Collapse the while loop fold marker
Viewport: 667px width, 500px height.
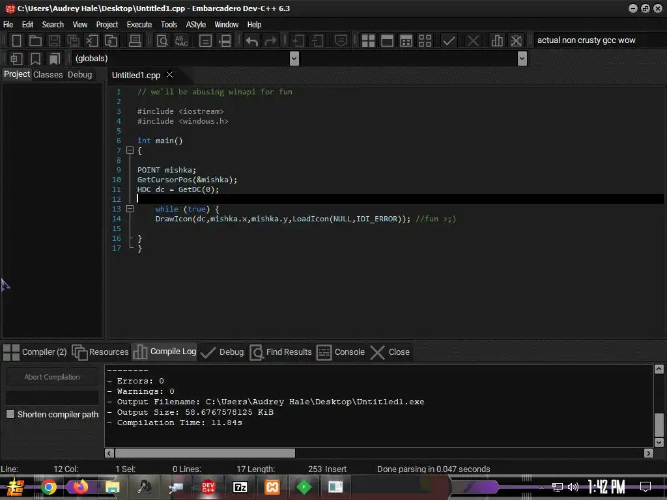pyautogui.click(x=130, y=209)
